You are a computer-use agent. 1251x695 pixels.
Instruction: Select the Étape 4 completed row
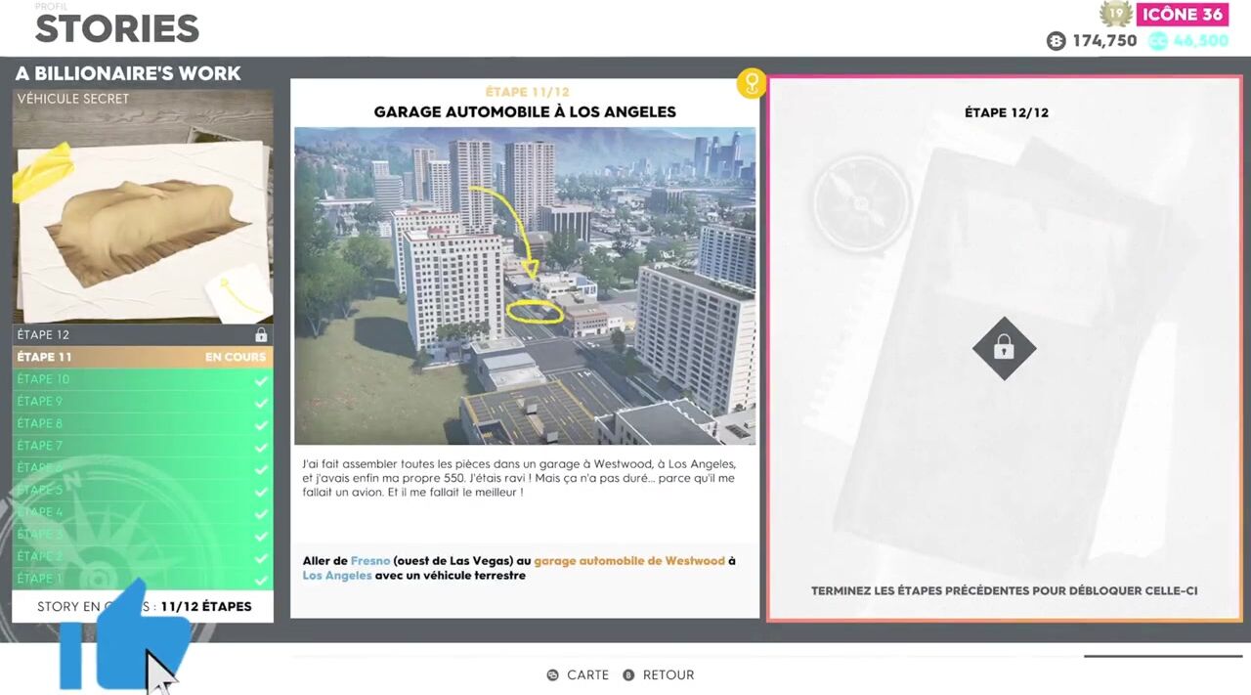click(x=143, y=512)
